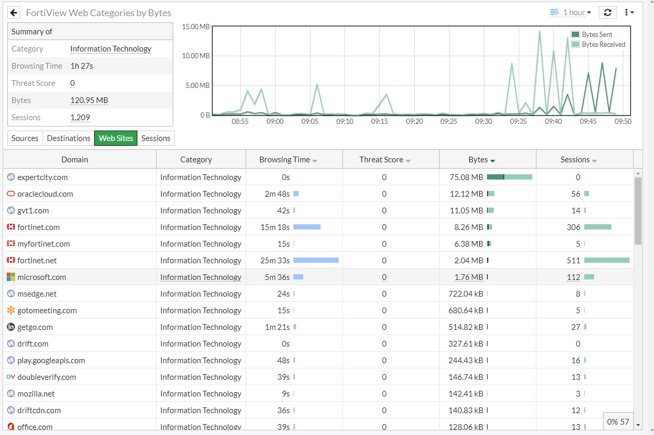This screenshot has width=654, height=435.
Task: Click the microsoft.com logo icon
Action: (11, 277)
